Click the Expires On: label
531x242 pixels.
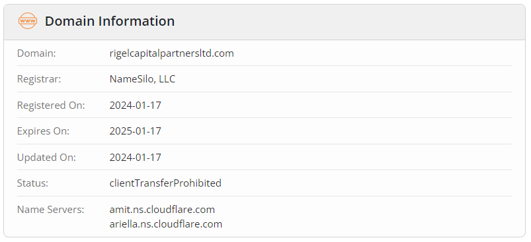click(43, 131)
